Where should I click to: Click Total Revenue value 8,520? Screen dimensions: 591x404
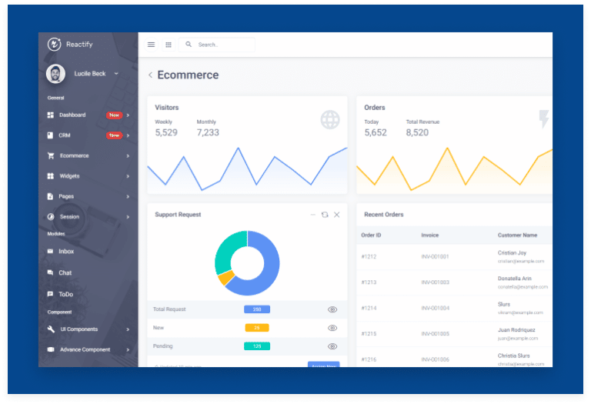tap(417, 132)
